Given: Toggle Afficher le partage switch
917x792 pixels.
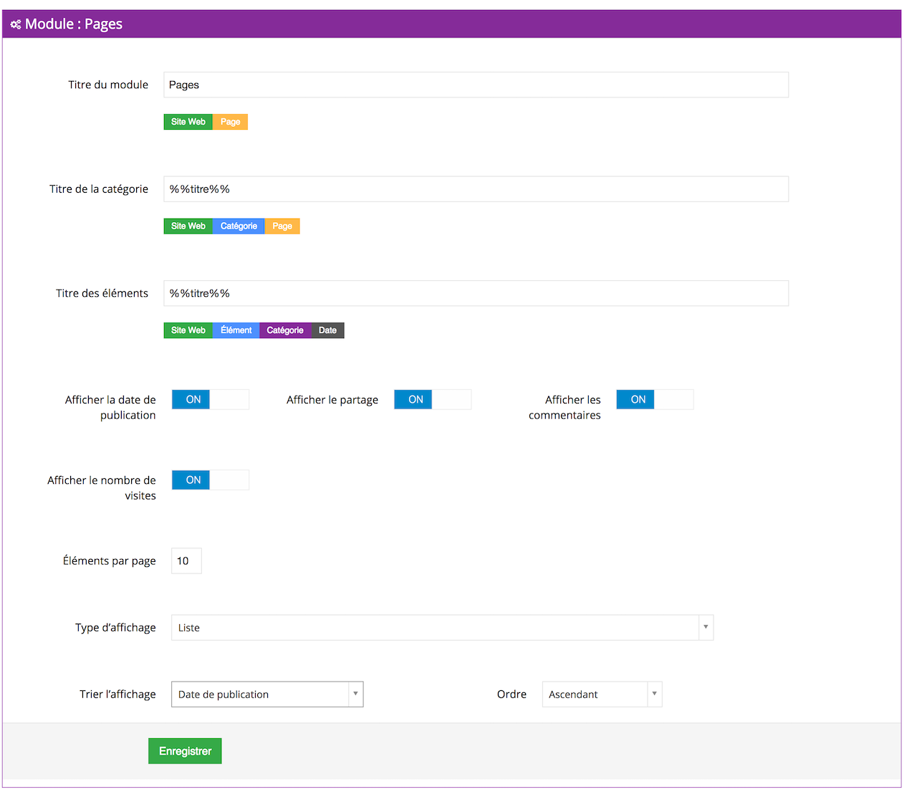Looking at the screenshot, I should (433, 399).
